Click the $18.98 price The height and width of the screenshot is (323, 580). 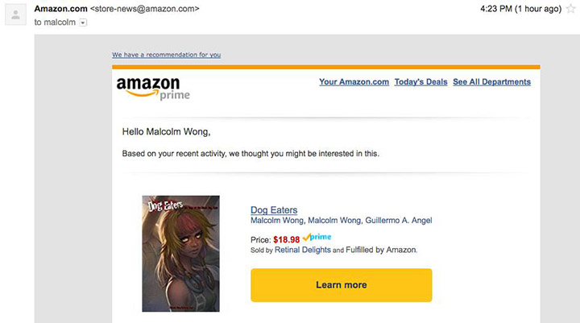286,239
